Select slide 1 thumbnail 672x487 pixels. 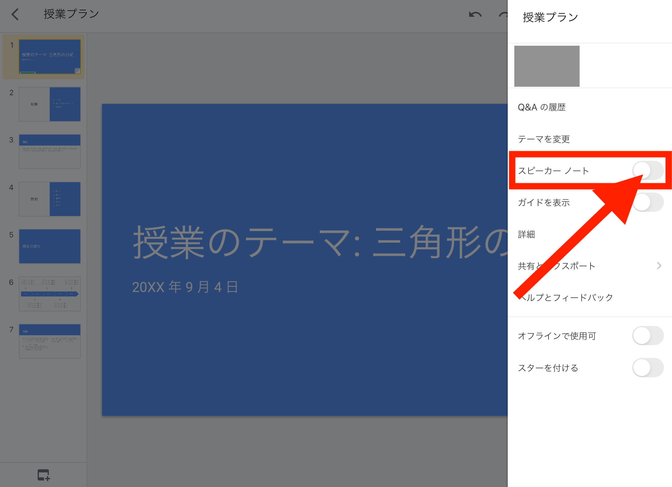[x=50, y=57]
